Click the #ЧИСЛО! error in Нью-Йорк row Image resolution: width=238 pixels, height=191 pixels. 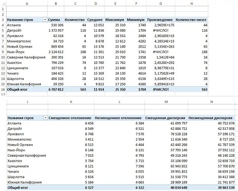(160, 52)
